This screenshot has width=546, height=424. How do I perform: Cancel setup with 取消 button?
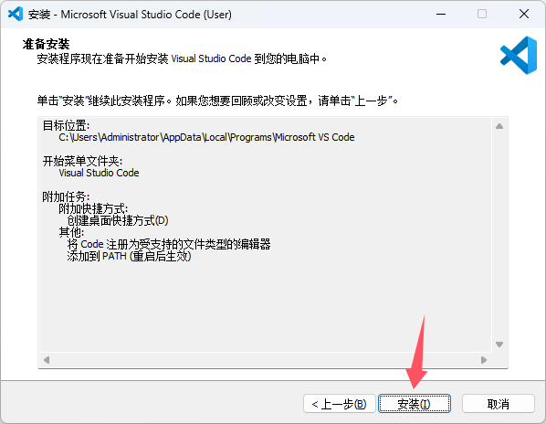coord(498,404)
